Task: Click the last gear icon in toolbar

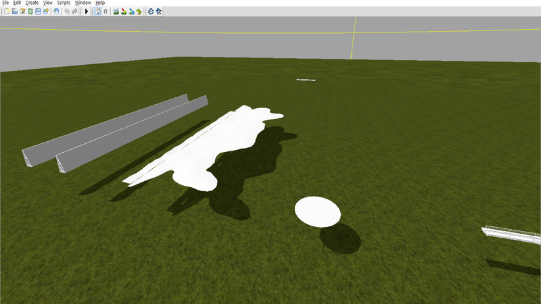Action: click(x=158, y=11)
